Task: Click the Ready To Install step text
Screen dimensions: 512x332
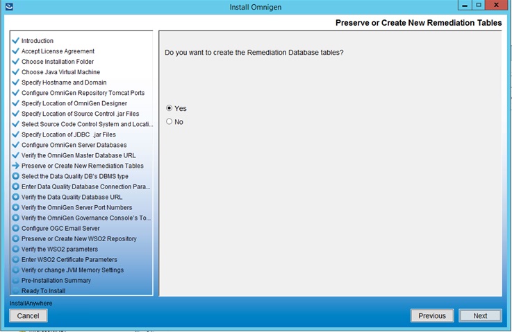Action: coord(44,291)
